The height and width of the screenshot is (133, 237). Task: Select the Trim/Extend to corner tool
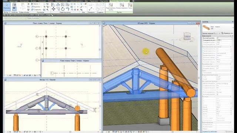67,9
